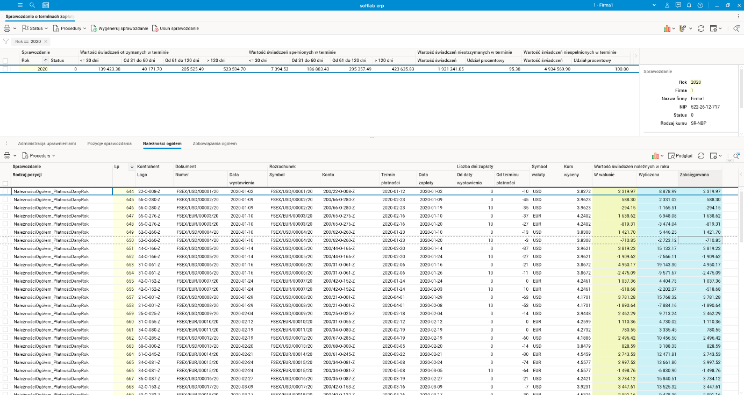Remove the Rok = 2020 filter chip

click(46, 41)
